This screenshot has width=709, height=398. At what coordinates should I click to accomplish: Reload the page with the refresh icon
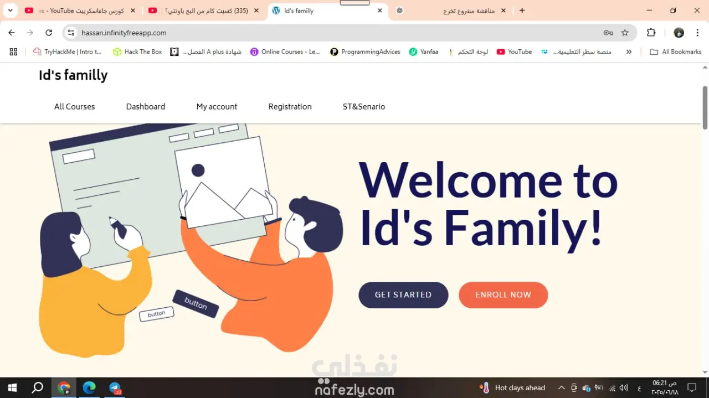49,33
